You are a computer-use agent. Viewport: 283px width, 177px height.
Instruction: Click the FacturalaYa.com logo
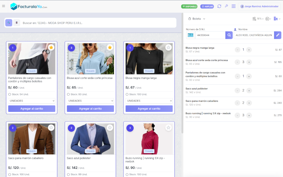(29, 6)
